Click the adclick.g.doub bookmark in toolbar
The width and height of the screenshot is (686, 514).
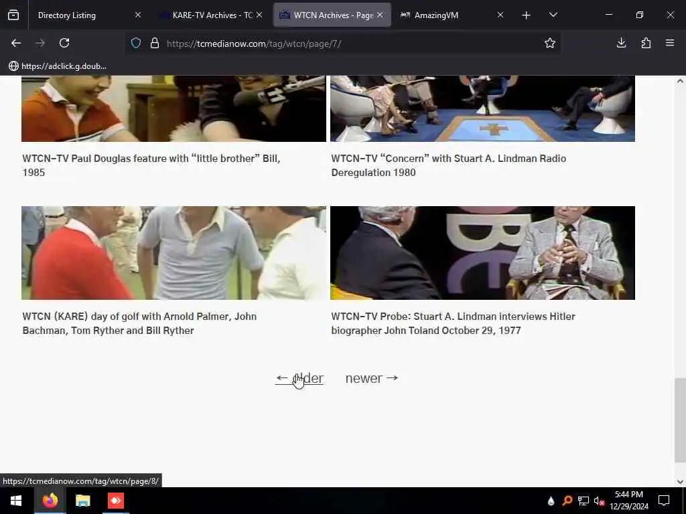point(58,66)
